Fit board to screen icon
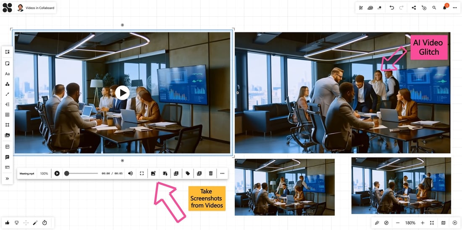The image size is (462, 230). [x=432, y=223]
